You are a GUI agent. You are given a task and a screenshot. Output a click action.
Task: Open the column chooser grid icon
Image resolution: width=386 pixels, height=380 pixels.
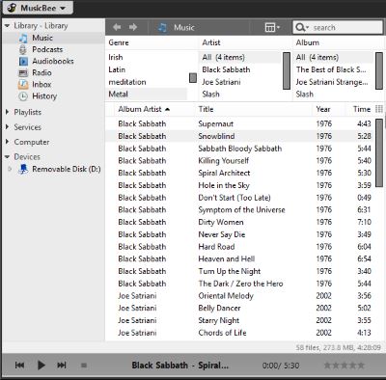379,109
